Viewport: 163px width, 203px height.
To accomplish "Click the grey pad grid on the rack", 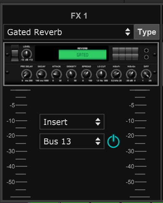I will pos(125,54).
